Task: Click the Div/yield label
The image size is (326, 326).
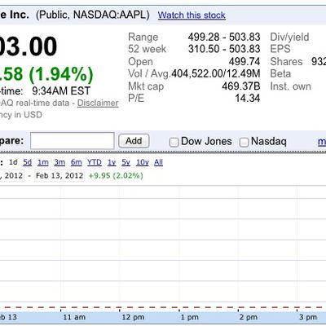Action: pyautogui.click(x=289, y=37)
